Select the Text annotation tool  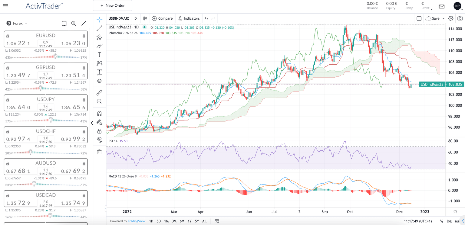(99, 55)
